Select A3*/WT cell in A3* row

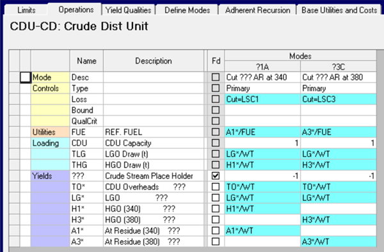pos(339,242)
